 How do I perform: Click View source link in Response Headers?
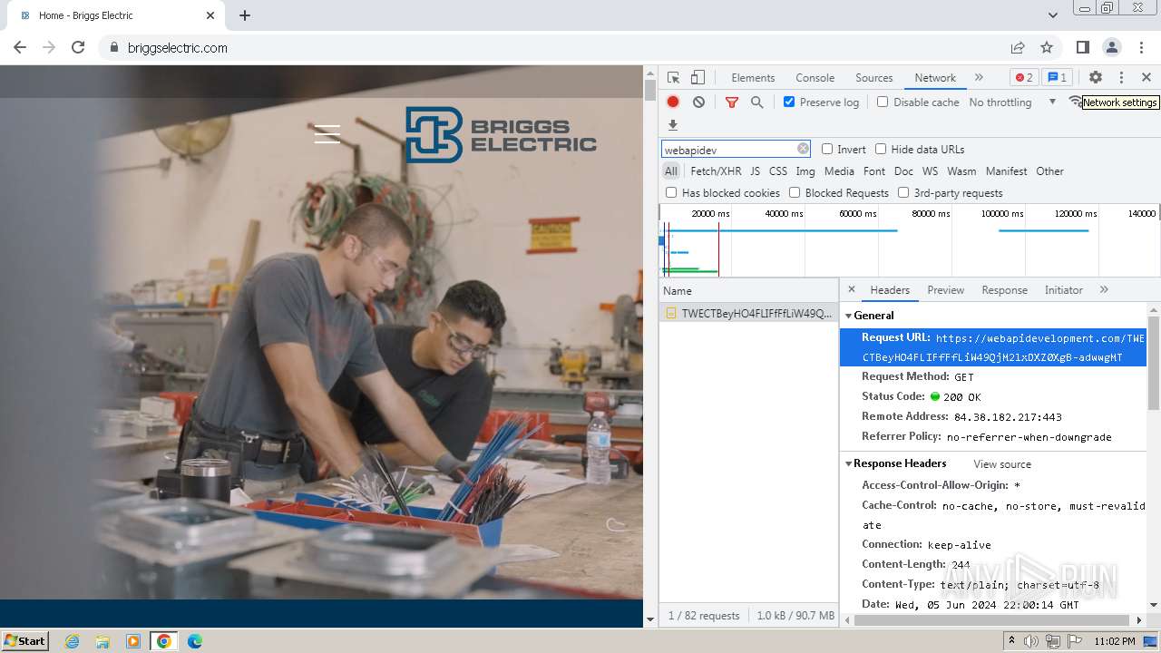[1002, 464]
